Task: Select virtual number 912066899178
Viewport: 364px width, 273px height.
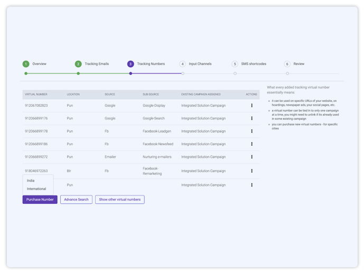Action: 36,131
